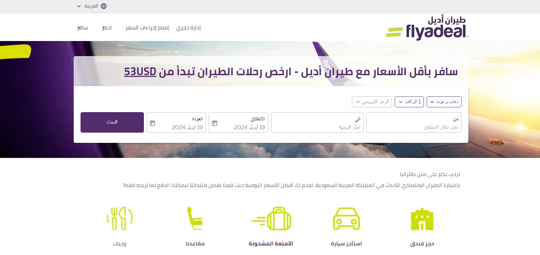Click the seat selection icon
The image size is (540, 255).
[x=195, y=218]
